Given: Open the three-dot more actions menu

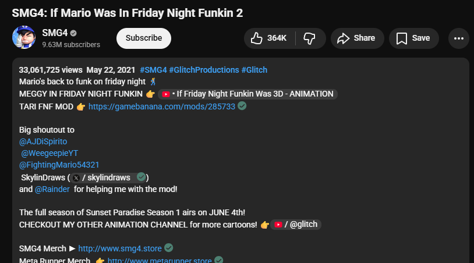Looking at the screenshot, I should pyautogui.click(x=458, y=38).
